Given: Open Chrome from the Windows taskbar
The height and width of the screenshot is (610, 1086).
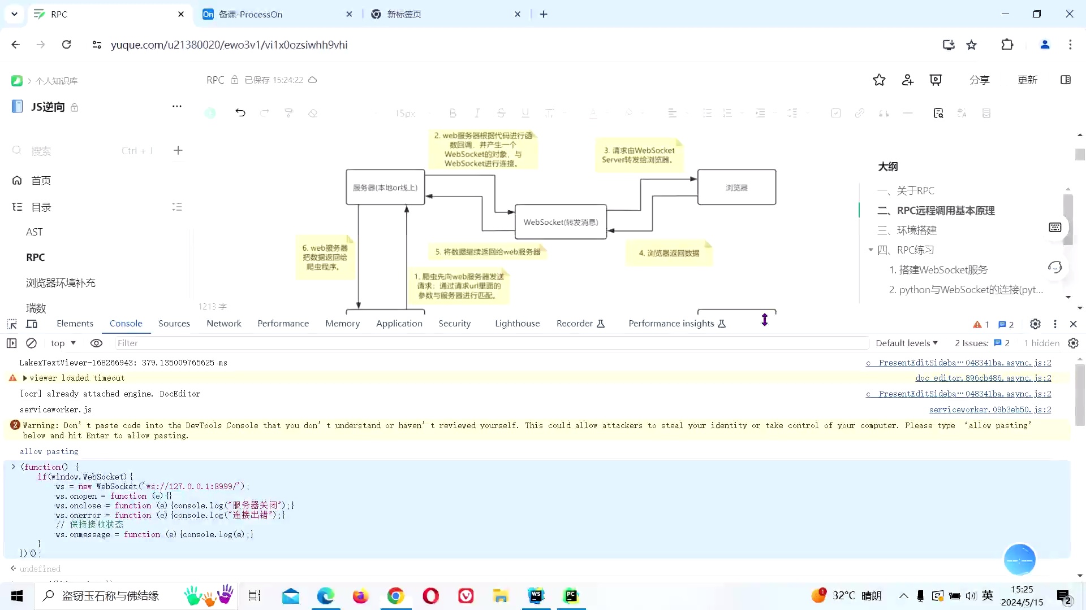Looking at the screenshot, I should click(x=396, y=596).
